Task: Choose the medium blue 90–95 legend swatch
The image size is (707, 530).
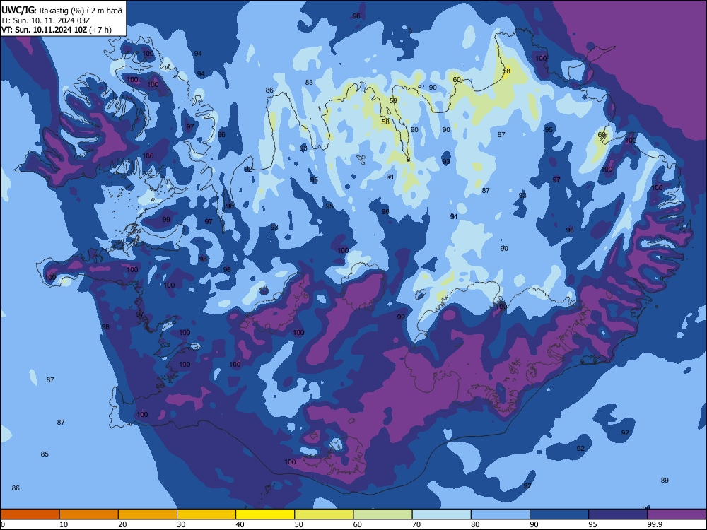Action: click(559, 514)
